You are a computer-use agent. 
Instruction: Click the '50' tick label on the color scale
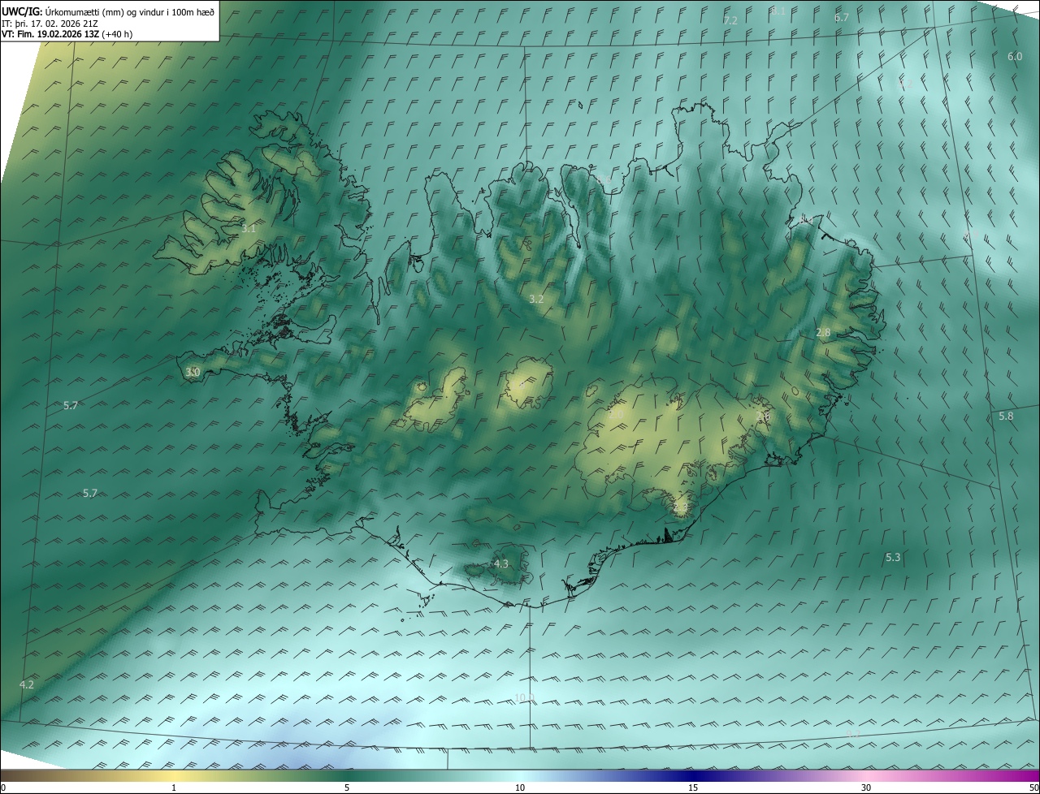pos(1033,788)
